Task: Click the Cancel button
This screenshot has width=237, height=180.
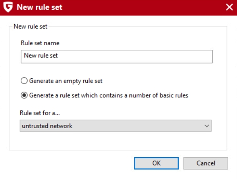Action: pos(205,163)
